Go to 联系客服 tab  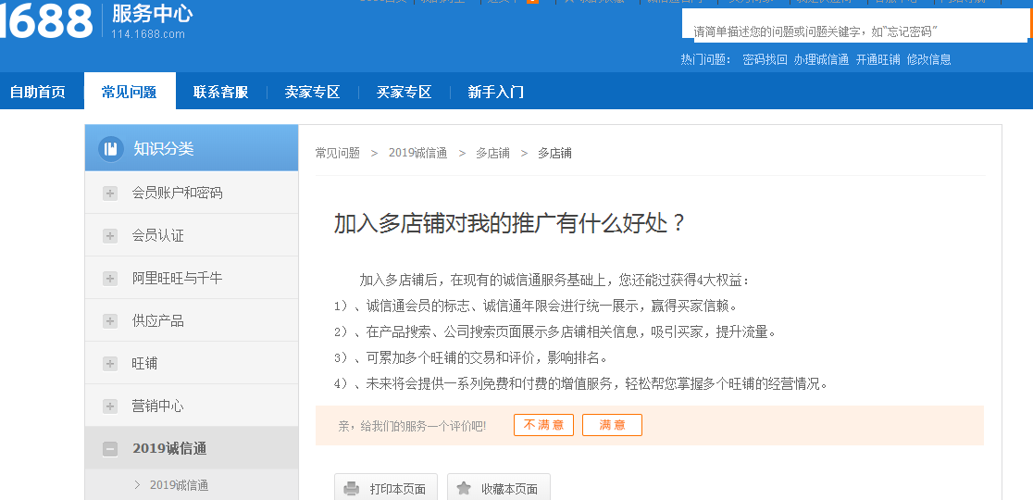coord(220,93)
